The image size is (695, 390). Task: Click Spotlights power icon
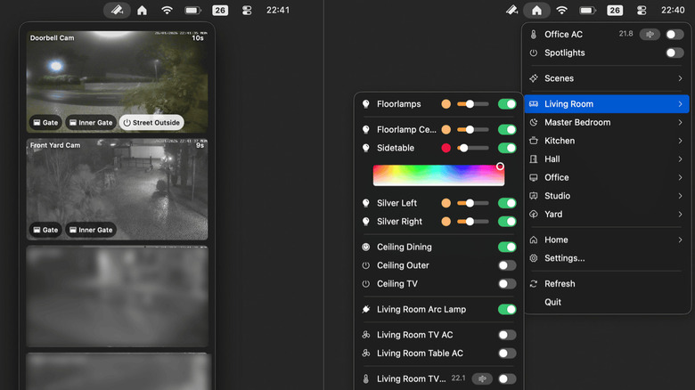pos(534,53)
